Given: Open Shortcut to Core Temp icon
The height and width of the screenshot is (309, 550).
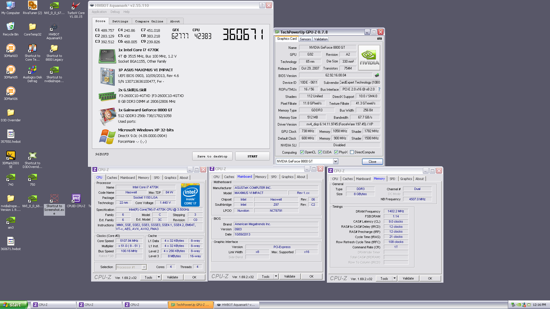Looking at the screenshot, I should pos(32,52).
